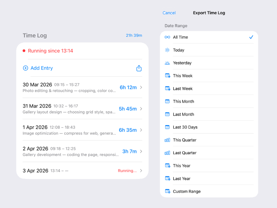Viewport: 277px width, 208px height.
Task: Click the calendar icon beside This Week
Action: [167, 76]
